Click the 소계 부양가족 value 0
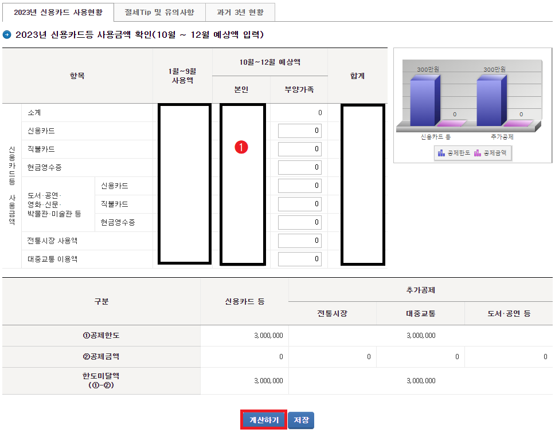This screenshot has height=433, width=555. pyautogui.click(x=320, y=113)
